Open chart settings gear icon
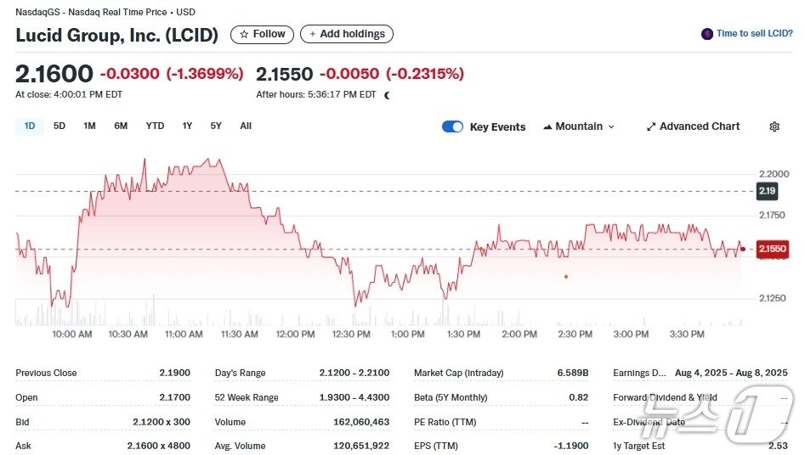The image size is (805, 455). pyautogui.click(x=774, y=126)
